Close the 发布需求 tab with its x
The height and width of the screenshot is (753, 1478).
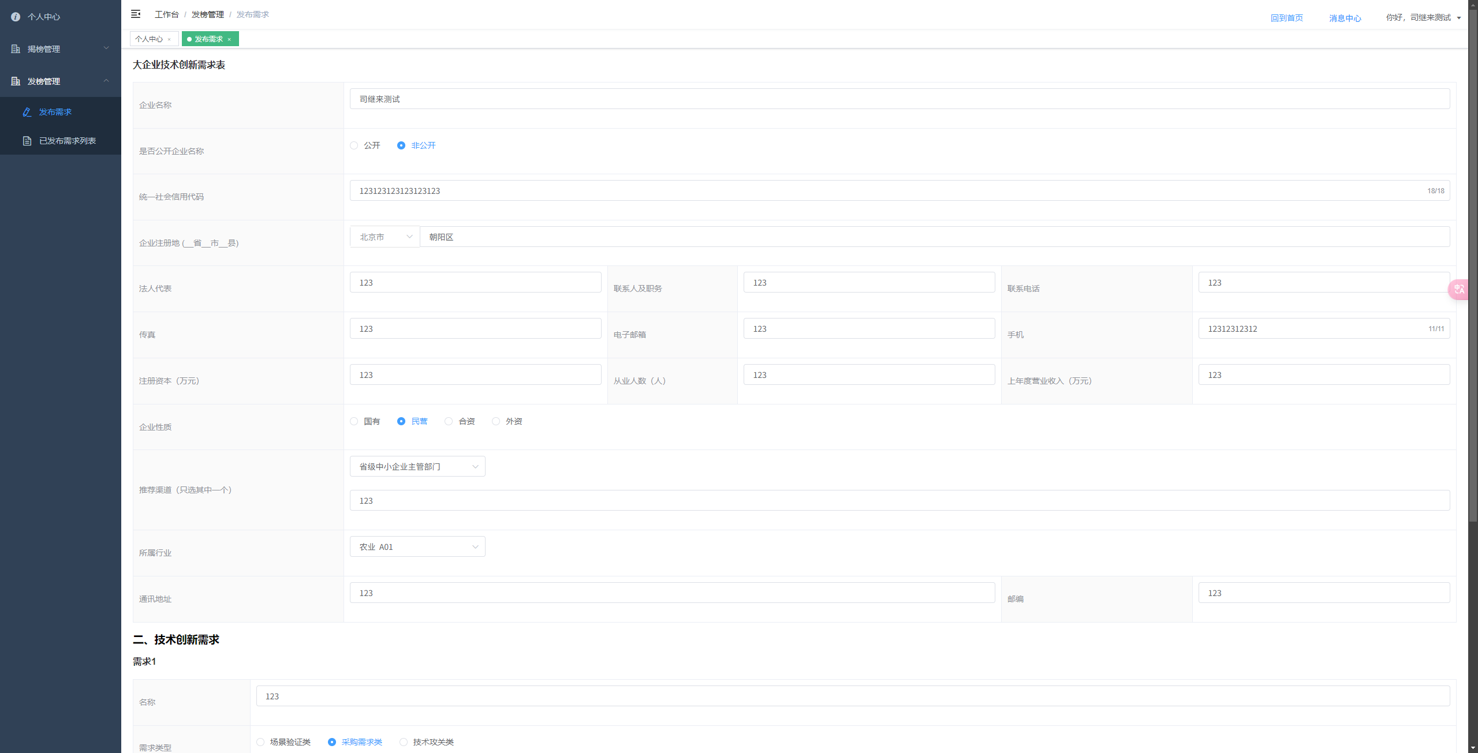point(229,39)
